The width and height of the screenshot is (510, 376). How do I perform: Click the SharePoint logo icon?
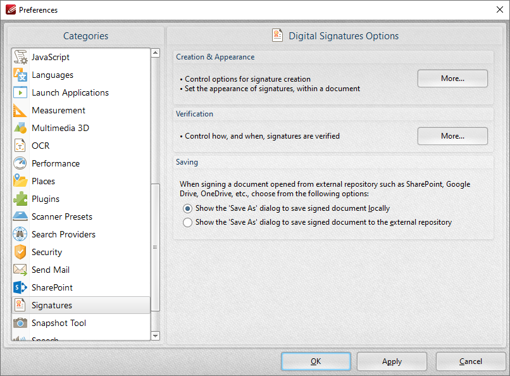(x=20, y=287)
